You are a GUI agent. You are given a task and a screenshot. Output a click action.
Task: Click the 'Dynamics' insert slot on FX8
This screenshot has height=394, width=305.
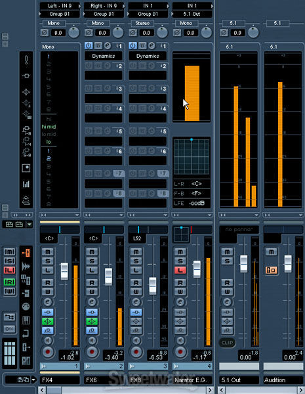(148, 56)
